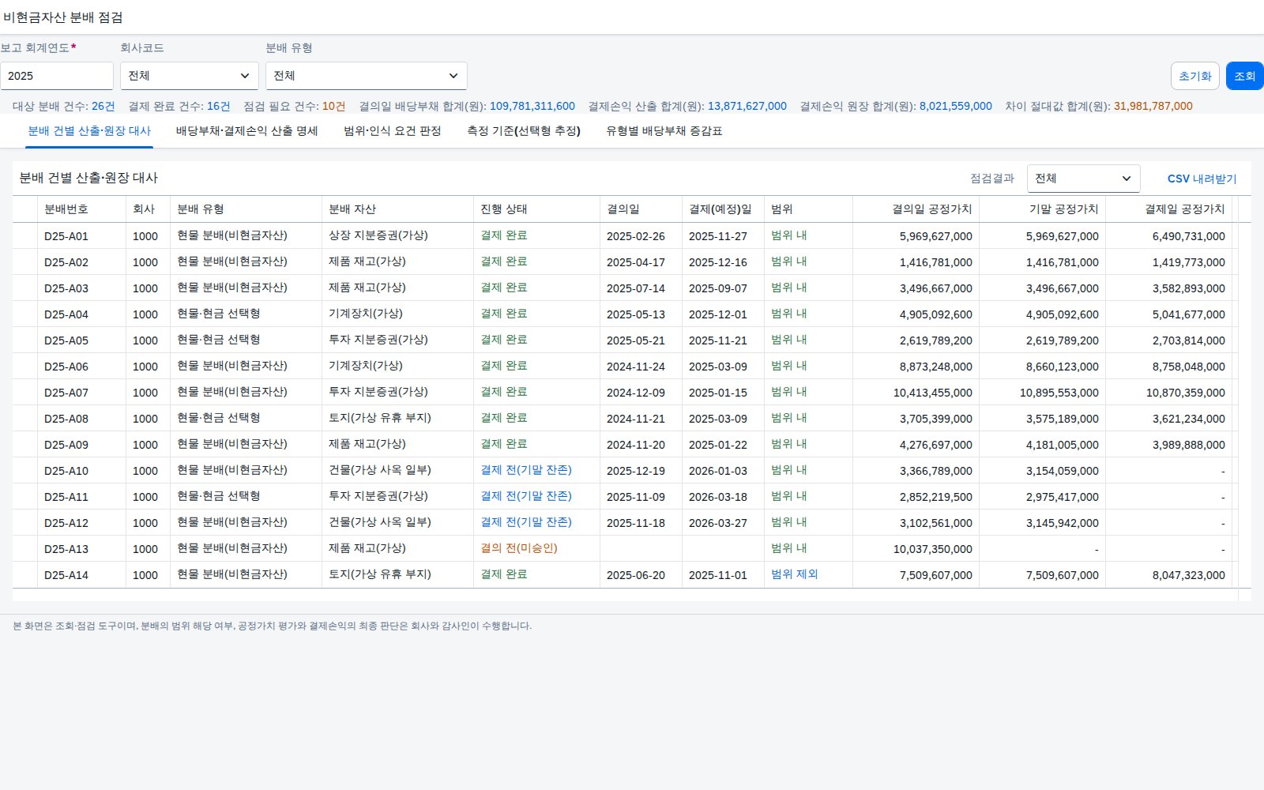Image resolution: width=1264 pixels, height=790 pixels.
Task: Click 범위 제외 in D25-A14 row
Action: [795, 574]
